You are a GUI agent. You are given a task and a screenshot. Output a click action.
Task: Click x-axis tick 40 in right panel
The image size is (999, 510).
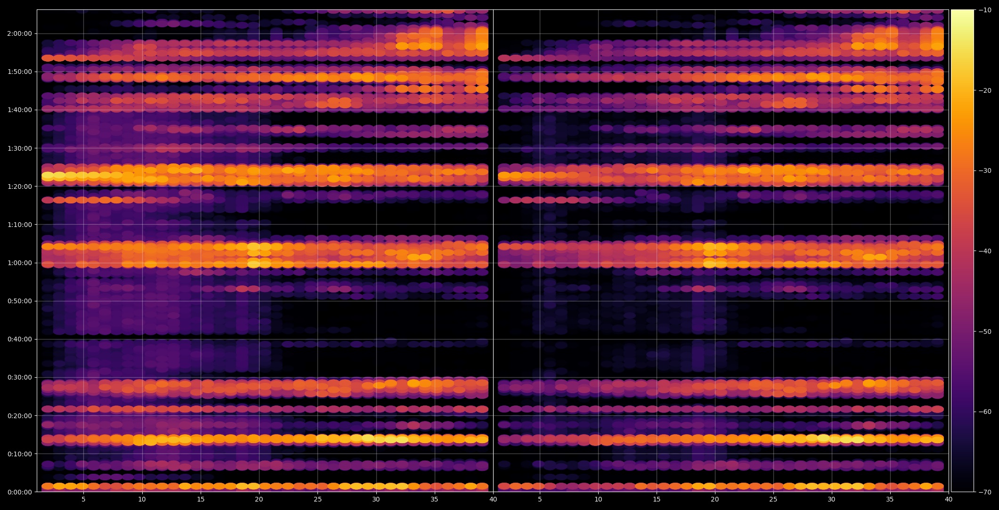[x=949, y=499]
